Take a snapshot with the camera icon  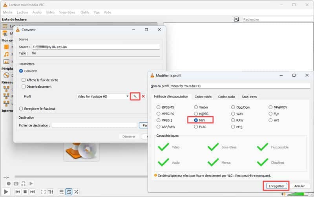[16, 183]
